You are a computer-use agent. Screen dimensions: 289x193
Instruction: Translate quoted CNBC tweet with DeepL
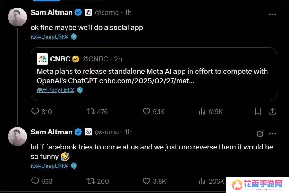click(55, 90)
